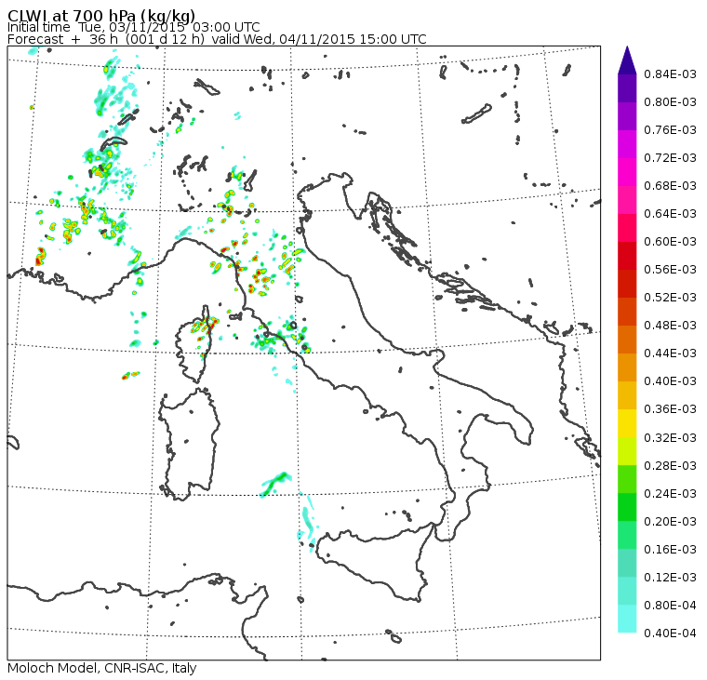Click the Corsica island on the map

click(x=194, y=345)
